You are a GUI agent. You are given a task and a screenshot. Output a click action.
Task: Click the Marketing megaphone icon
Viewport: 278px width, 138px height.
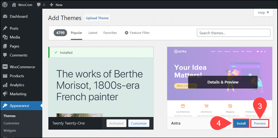pyautogui.click(x=5, y=94)
